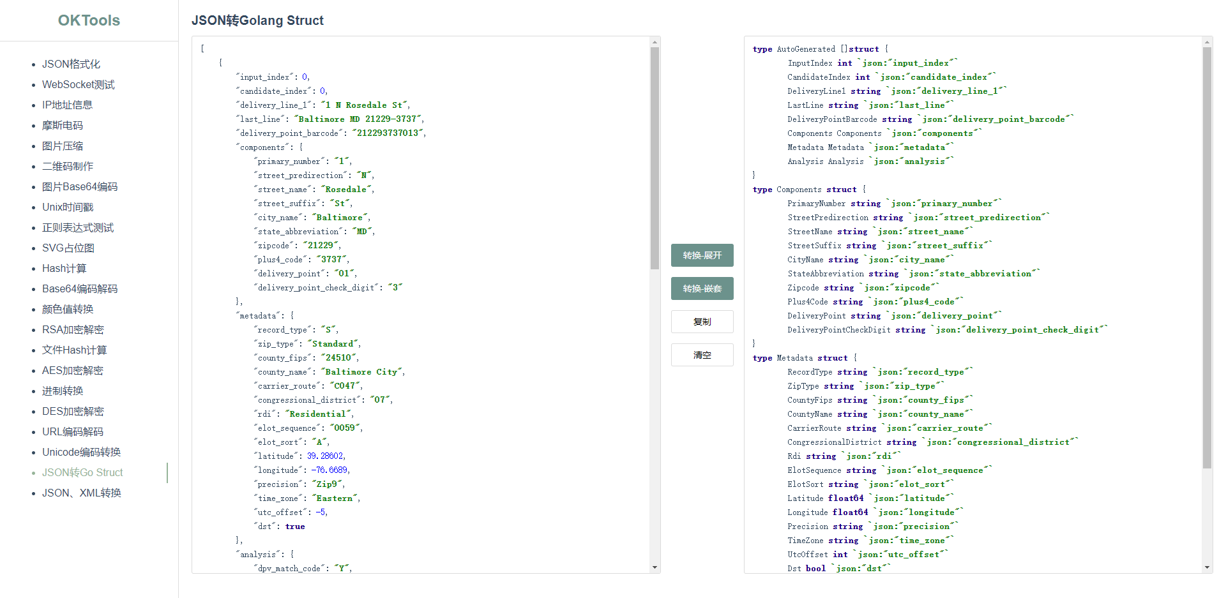The image size is (1226, 598).
Task: Click 复制 to copy the Go struct output
Action: (702, 322)
